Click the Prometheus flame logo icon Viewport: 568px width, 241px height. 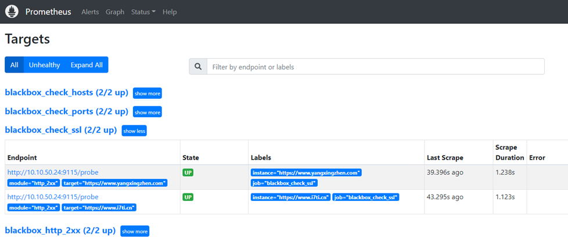pyautogui.click(x=12, y=12)
